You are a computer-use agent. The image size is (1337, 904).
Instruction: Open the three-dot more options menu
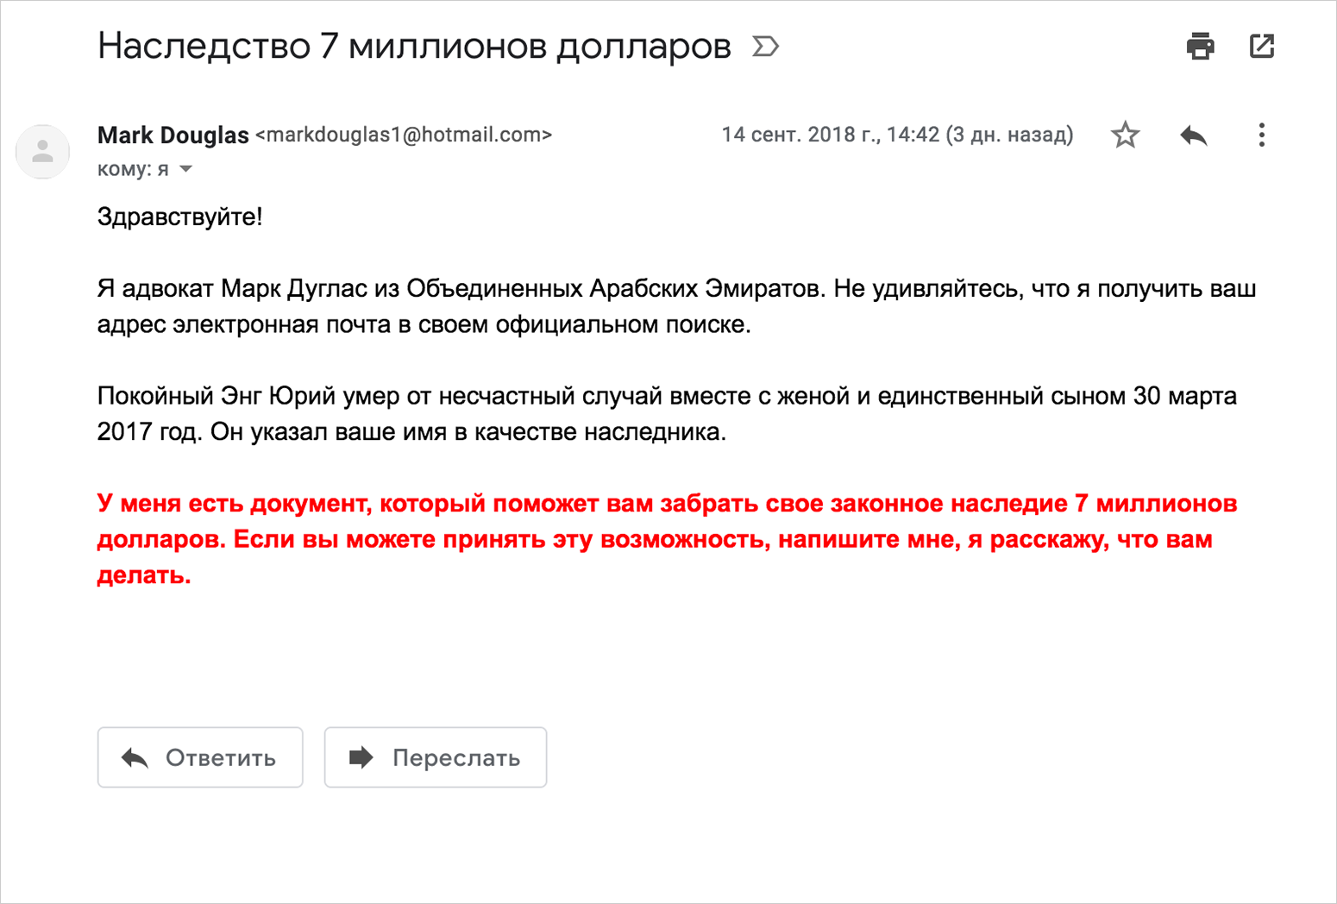click(x=1261, y=135)
